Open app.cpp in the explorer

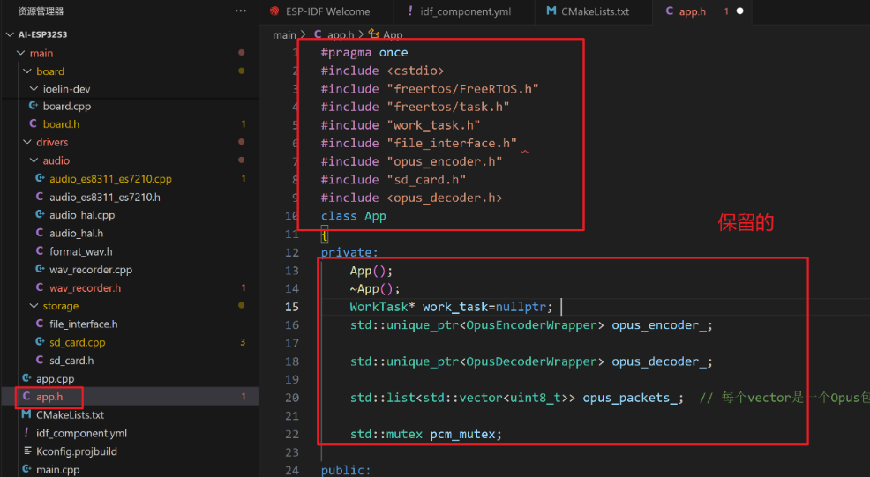coord(55,379)
